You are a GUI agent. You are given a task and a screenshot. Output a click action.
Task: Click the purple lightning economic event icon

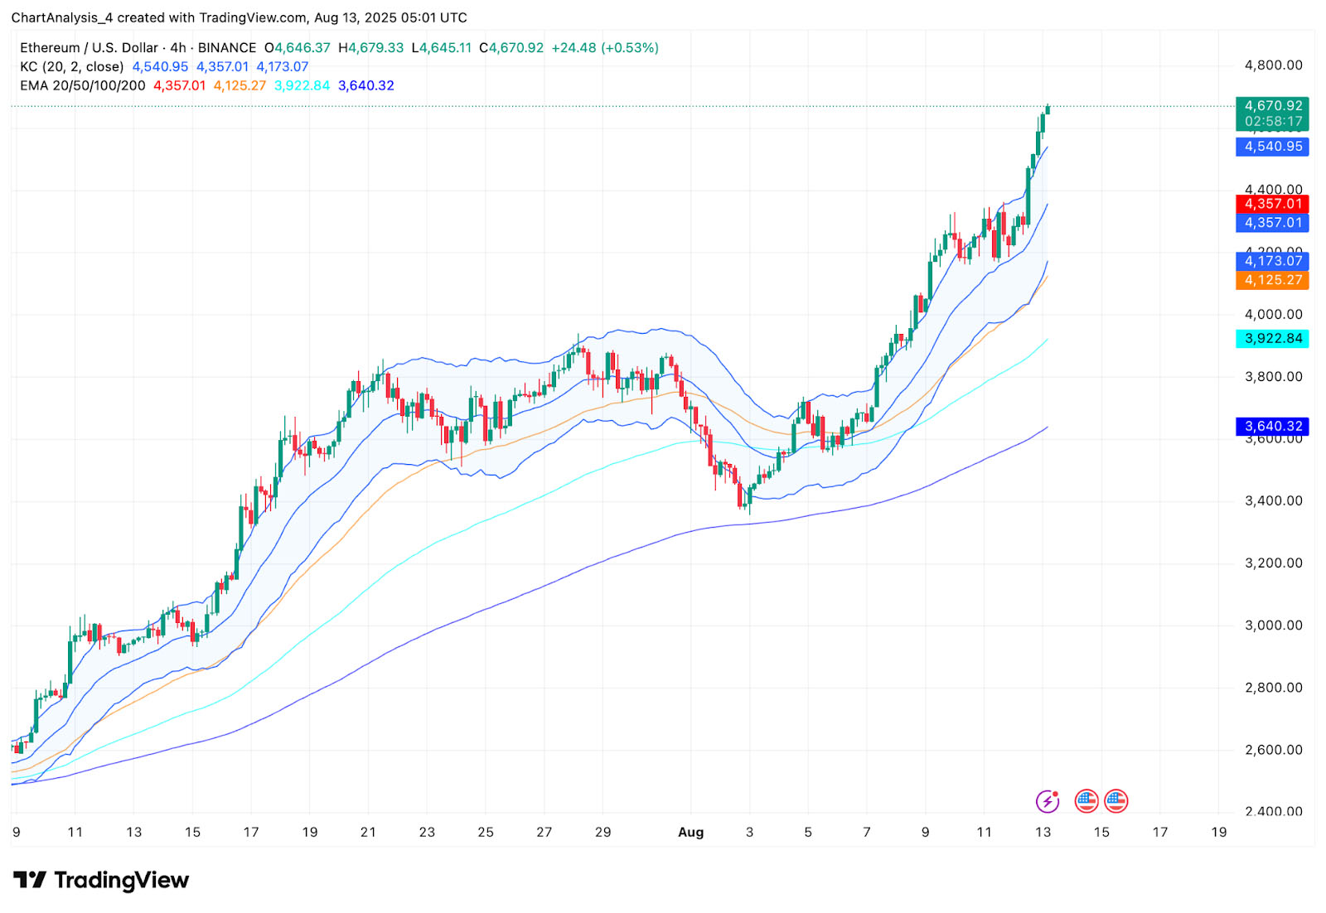coord(1048,800)
